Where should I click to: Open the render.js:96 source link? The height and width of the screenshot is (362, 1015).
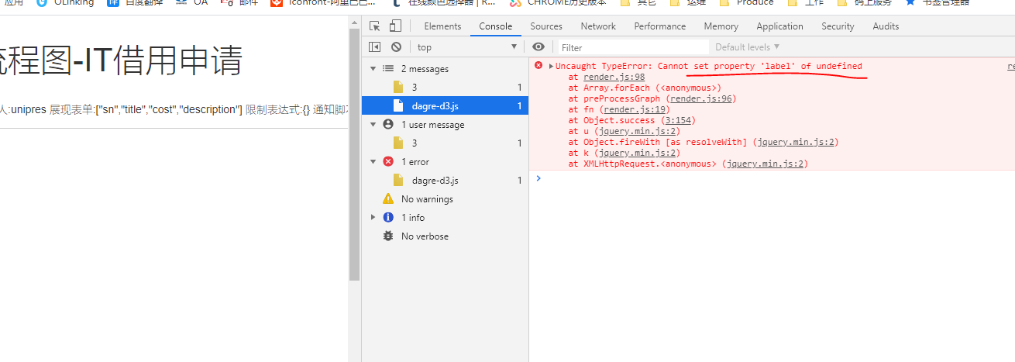pos(700,98)
